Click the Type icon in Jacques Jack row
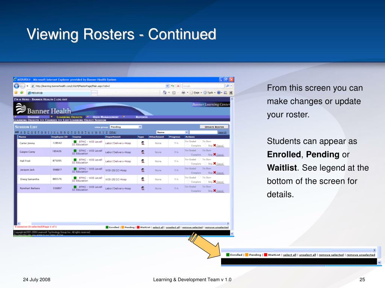Viewport: 385px width, 288px height. (x=143, y=170)
